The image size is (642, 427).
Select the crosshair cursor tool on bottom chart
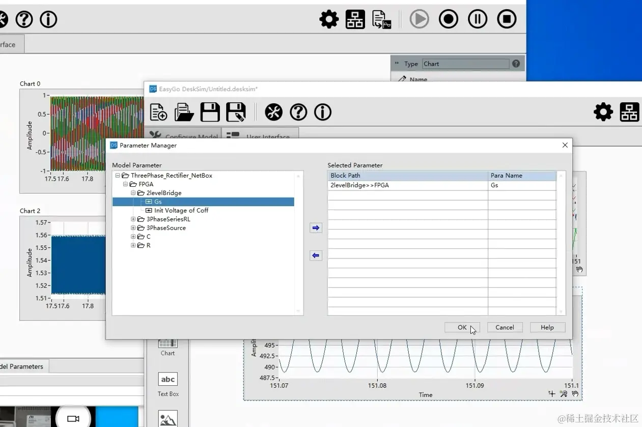(x=552, y=394)
